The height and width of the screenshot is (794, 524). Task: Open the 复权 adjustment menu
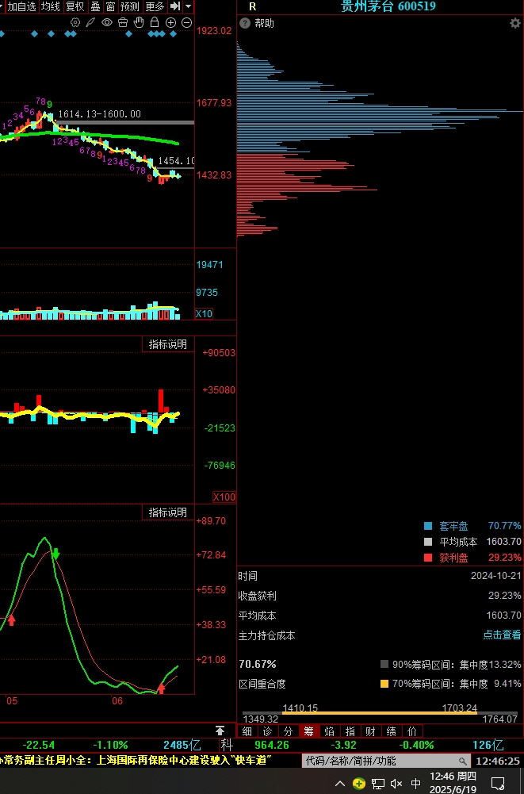75,6
